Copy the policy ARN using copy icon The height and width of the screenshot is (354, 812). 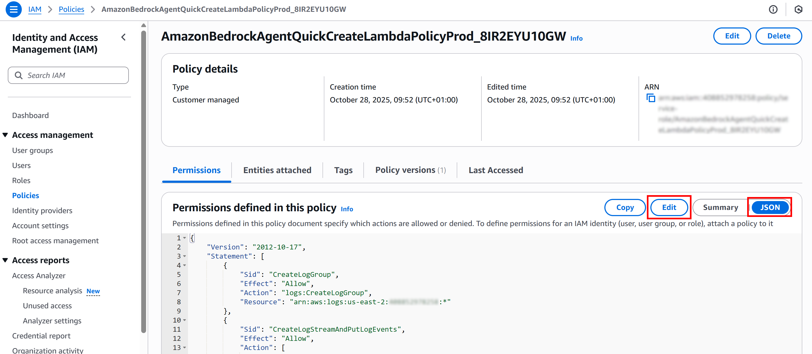click(651, 98)
